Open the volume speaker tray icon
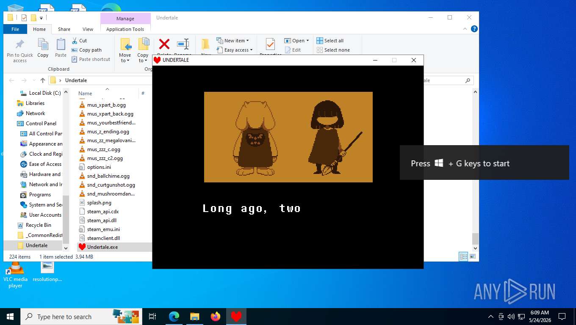Screen dimensions: 576x325 coord(511,317)
